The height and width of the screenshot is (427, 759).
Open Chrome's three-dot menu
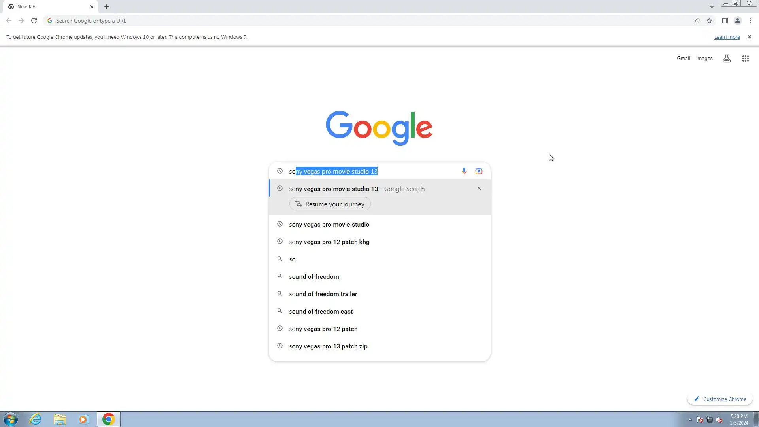pos(750,21)
